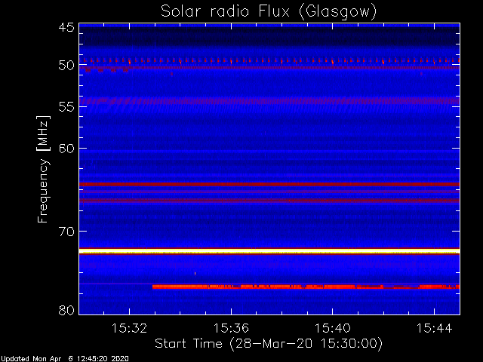Viewport: 483px width, 362px height.
Task: Click the time tick label "15:44"
Action: click(434, 328)
